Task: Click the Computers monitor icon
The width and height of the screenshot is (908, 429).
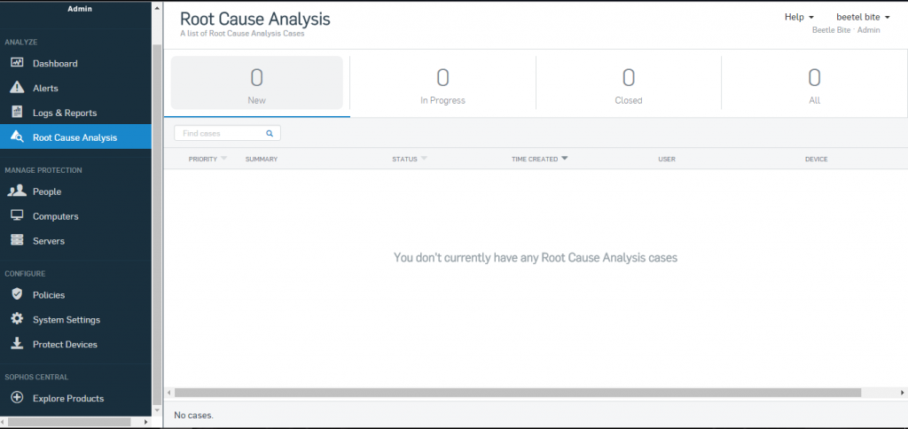Action: 18,216
